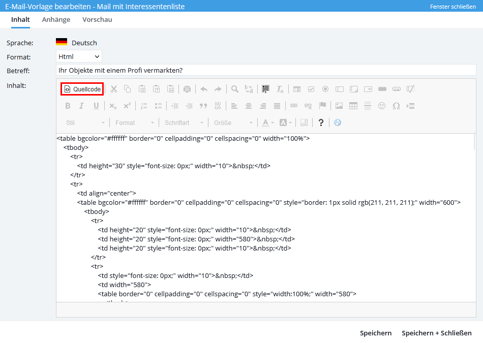
Task: Open the CKEditor help question mark
Action: 321,122
